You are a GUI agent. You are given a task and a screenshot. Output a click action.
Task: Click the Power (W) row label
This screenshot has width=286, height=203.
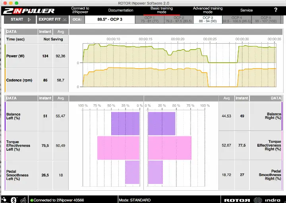click(x=15, y=56)
